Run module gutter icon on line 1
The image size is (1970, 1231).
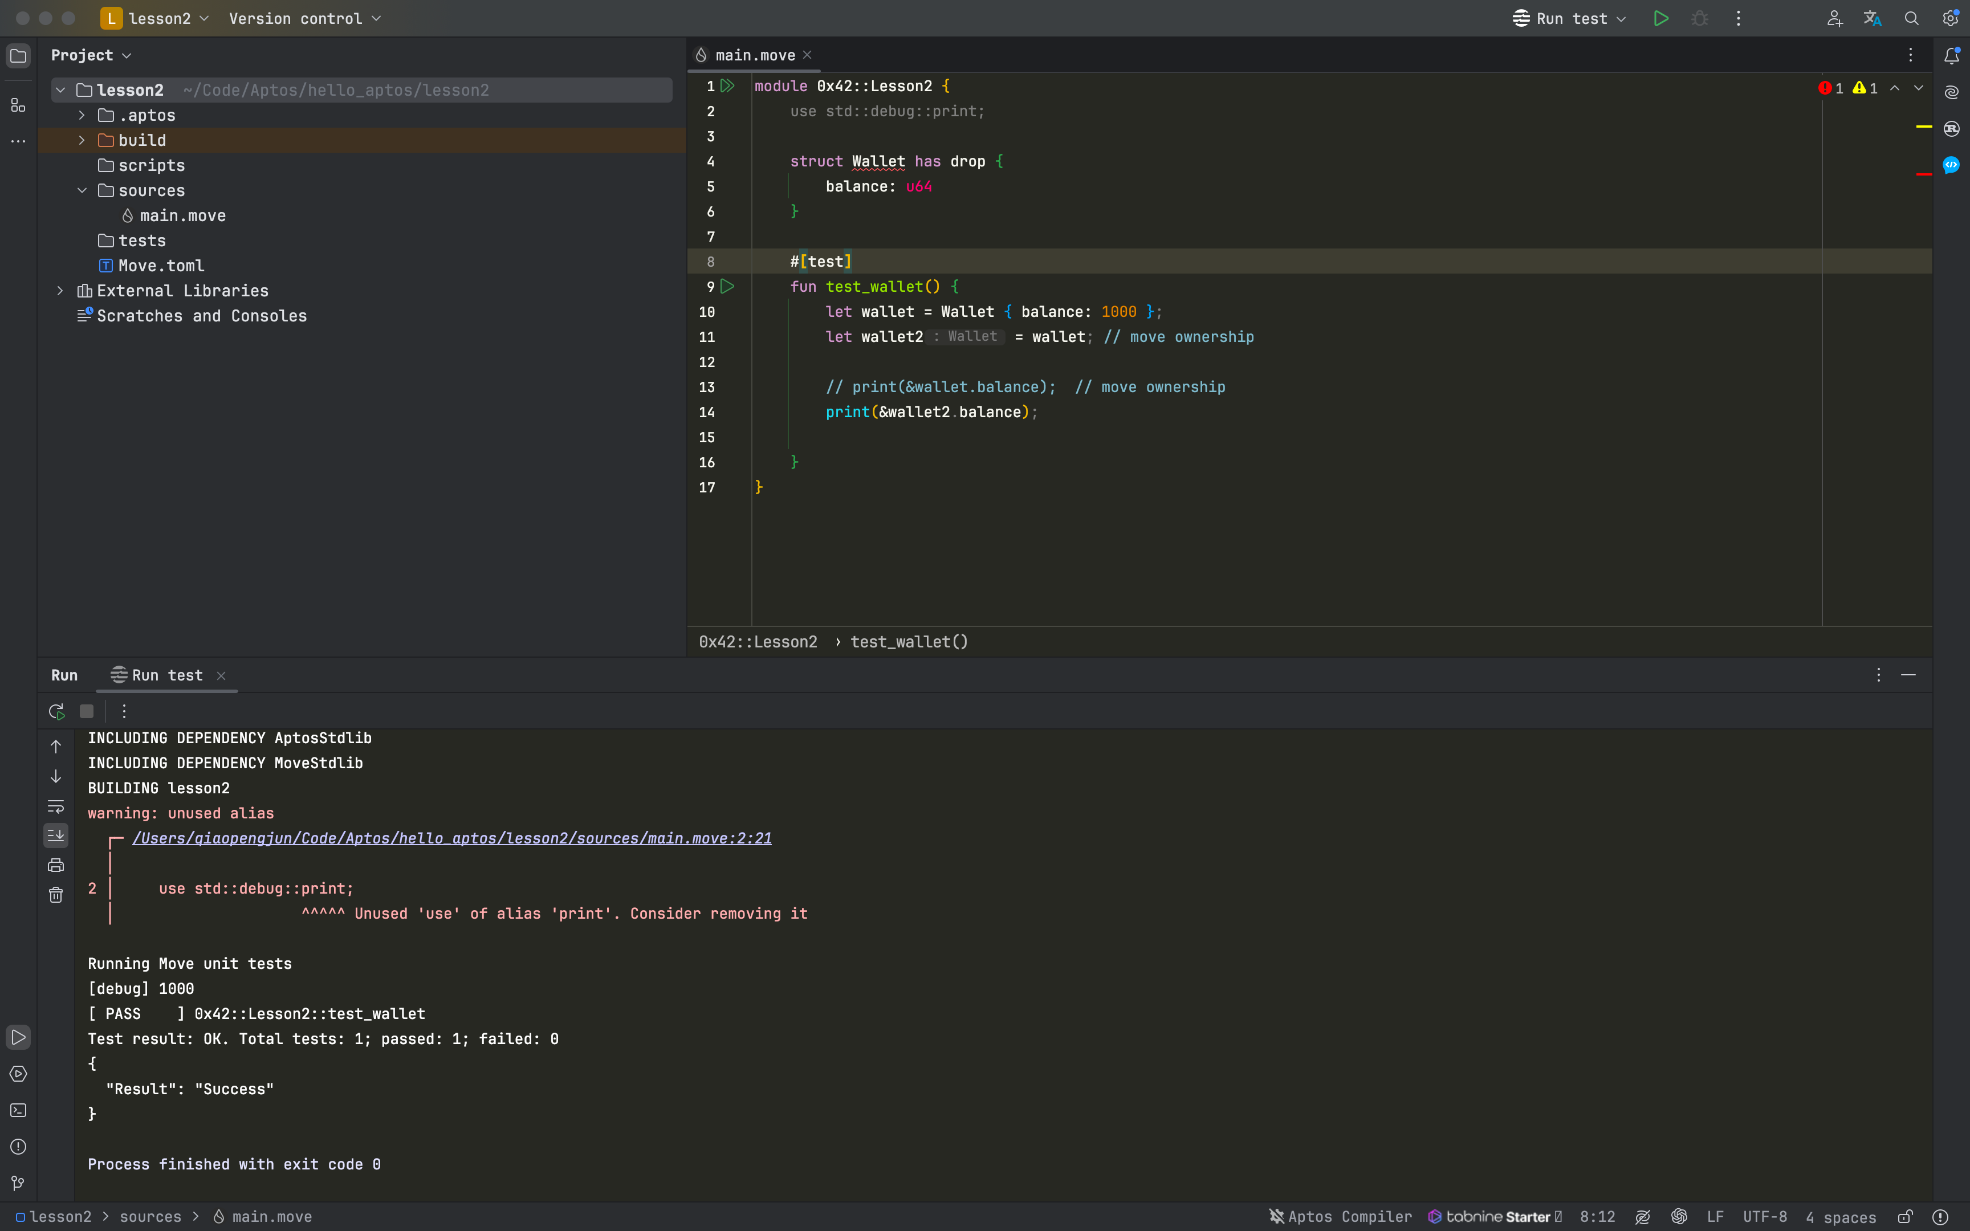728,85
